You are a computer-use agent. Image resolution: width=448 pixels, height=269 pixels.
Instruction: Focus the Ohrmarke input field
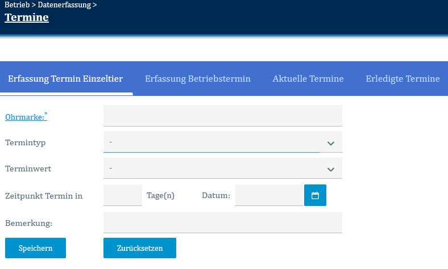click(x=222, y=116)
